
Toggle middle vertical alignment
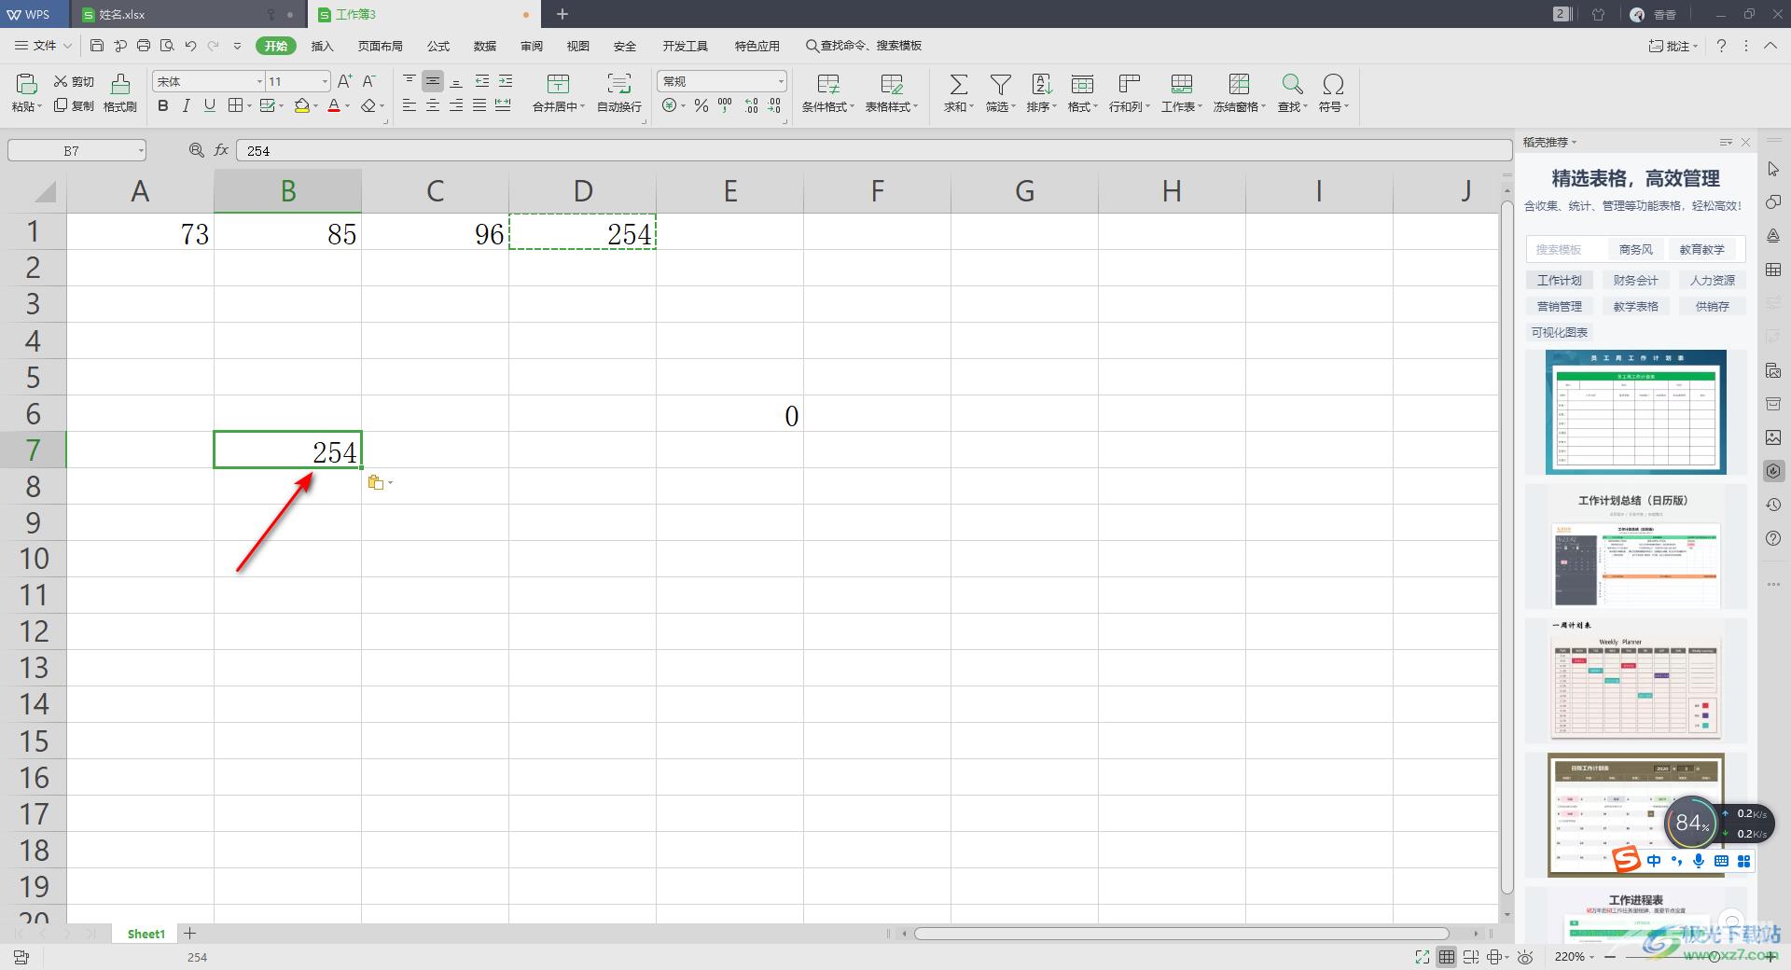click(x=433, y=81)
